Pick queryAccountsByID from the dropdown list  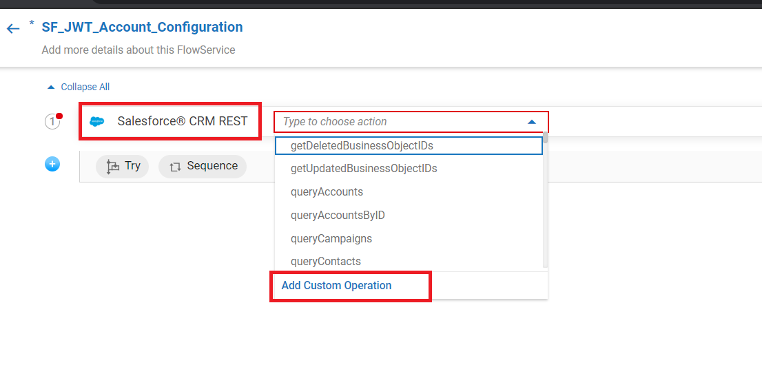coord(338,215)
